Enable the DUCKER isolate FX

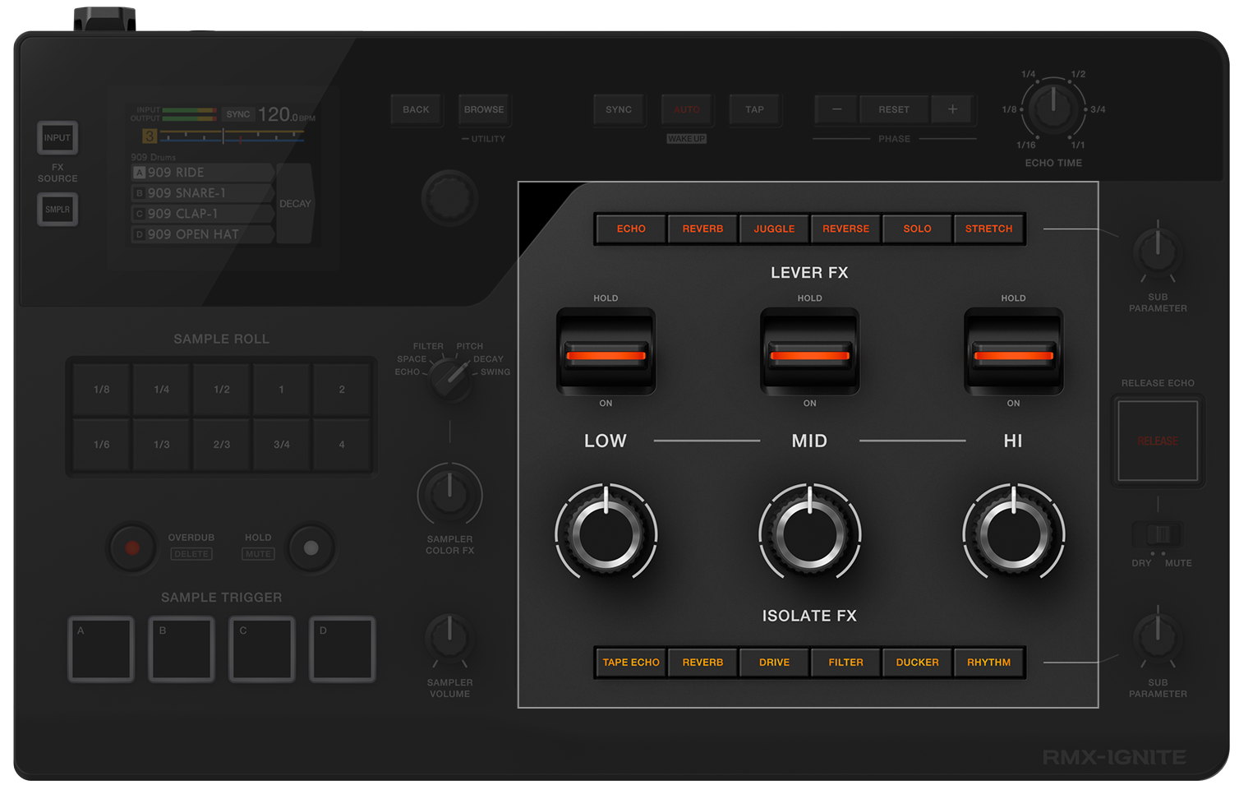pyautogui.click(x=917, y=663)
